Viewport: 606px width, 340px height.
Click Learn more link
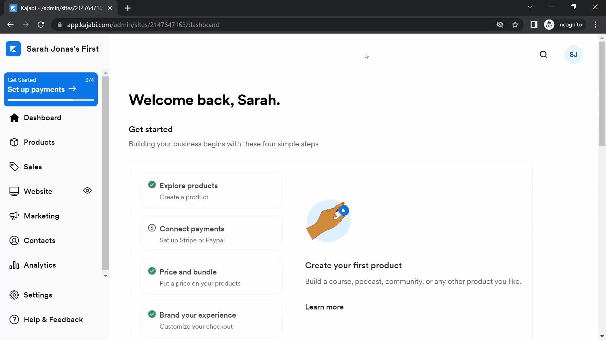coord(324,306)
